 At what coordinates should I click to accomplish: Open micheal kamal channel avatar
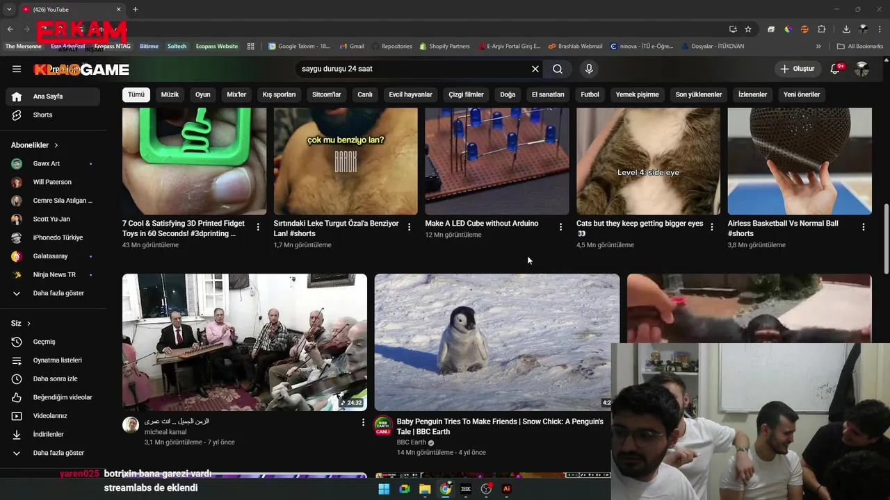click(131, 425)
